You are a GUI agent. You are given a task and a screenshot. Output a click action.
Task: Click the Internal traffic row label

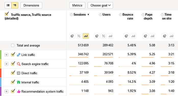click(30, 82)
